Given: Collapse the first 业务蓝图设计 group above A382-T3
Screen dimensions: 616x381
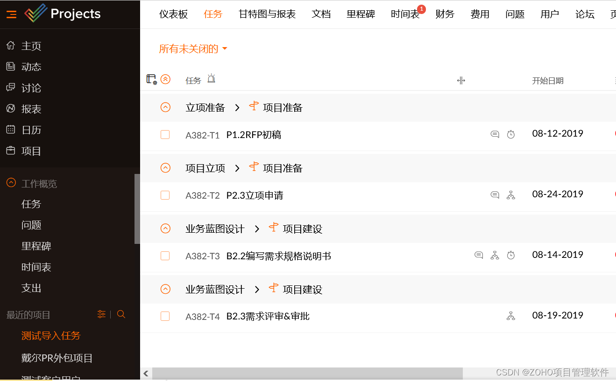Looking at the screenshot, I should point(165,229).
